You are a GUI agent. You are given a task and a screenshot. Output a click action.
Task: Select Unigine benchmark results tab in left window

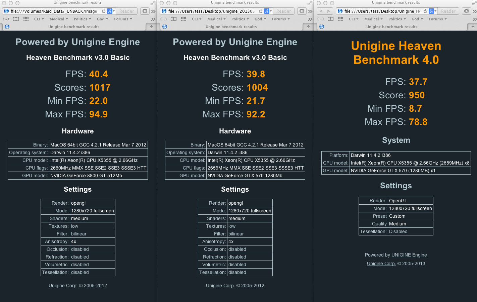[74, 27]
